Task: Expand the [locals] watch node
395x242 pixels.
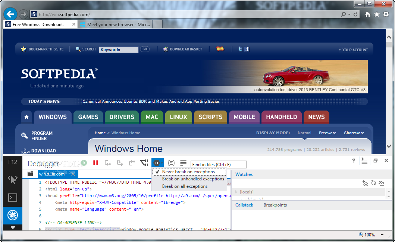Action: 236,192
